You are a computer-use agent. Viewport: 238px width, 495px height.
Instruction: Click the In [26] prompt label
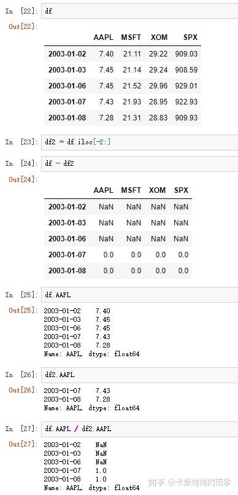(x=21, y=375)
